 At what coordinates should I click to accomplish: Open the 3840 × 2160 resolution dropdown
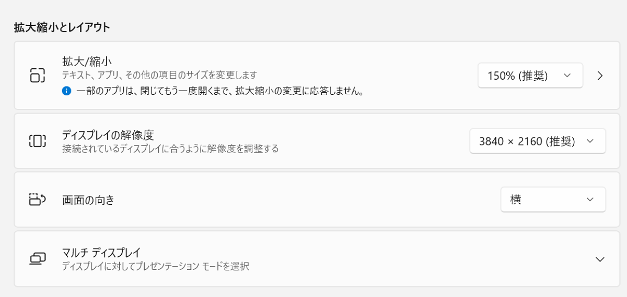[537, 141]
